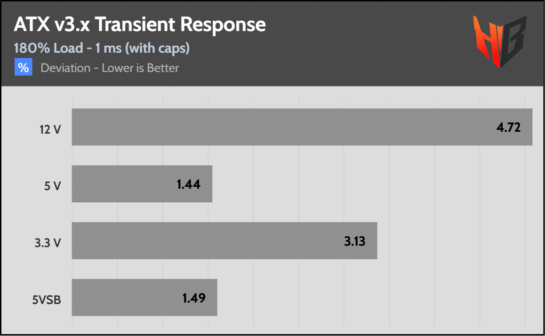Click the 3.3 V axis label
The image size is (545, 336).
pos(48,243)
